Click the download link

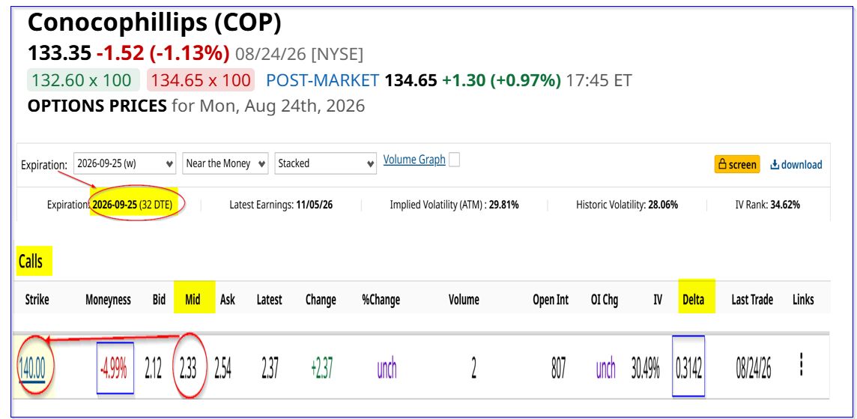click(x=796, y=165)
